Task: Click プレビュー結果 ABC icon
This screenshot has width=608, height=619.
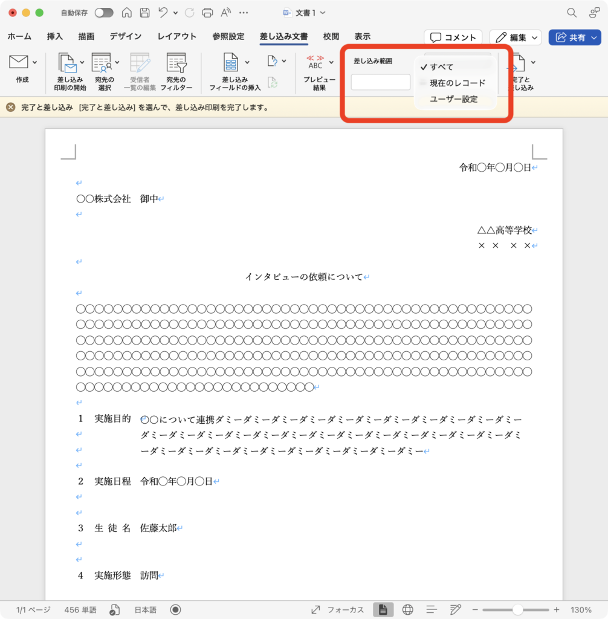Action: coord(316,62)
